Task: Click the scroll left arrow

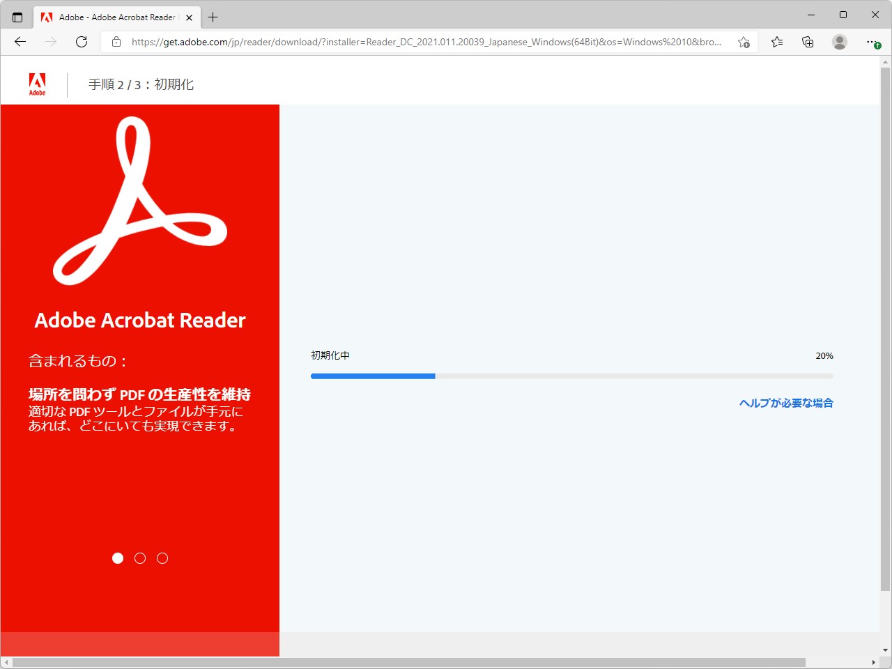Action: point(6,662)
